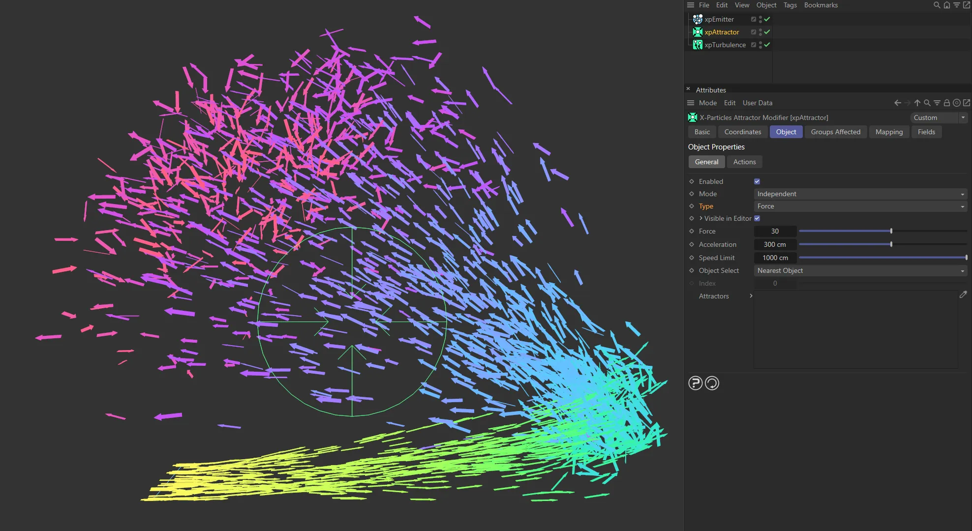
Task: Click the help question mark icon
Action: 695,383
